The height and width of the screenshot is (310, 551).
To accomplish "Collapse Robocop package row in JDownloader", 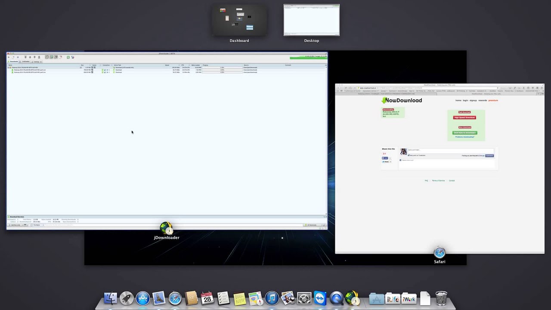I will [x=8, y=68].
